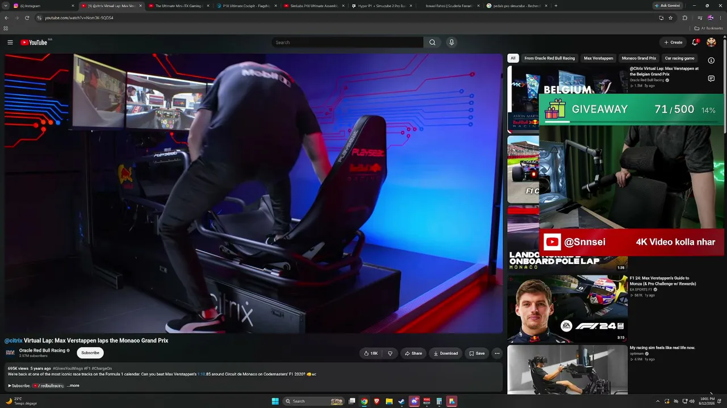Open the side panel comments icon
727x408 pixels.
711,79
